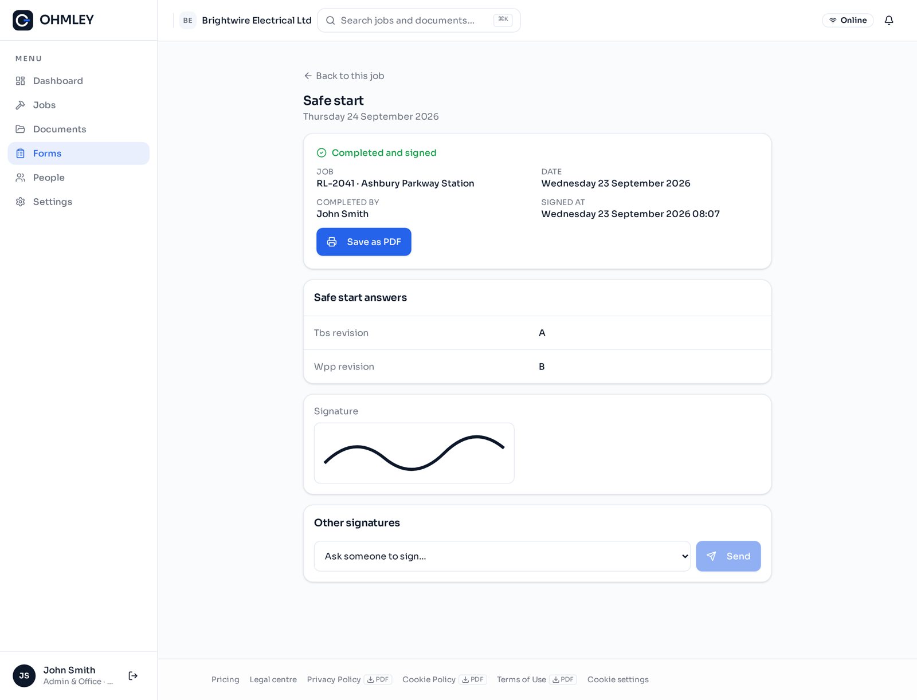The height and width of the screenshot is (700, 917).
Task: Click the Completed and signed check icon
Action: 322,153
